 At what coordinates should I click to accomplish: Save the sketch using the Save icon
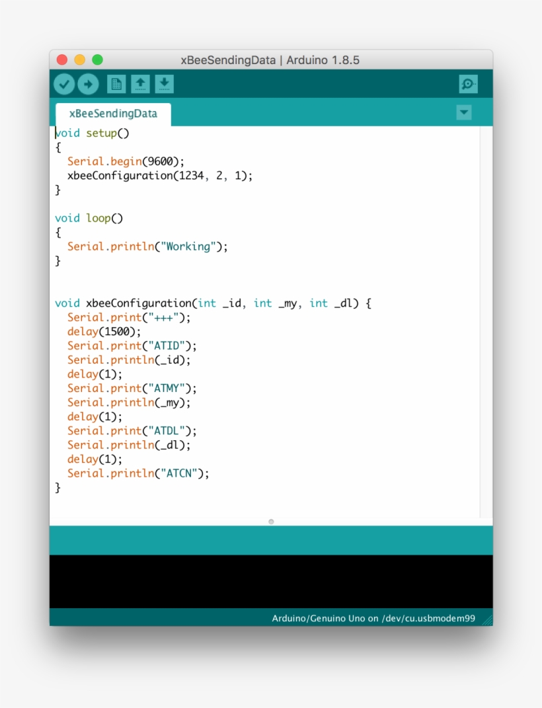point(164,84)
